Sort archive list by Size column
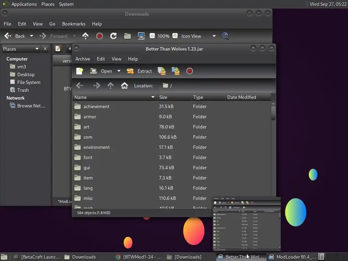 [x=174, y=97]
